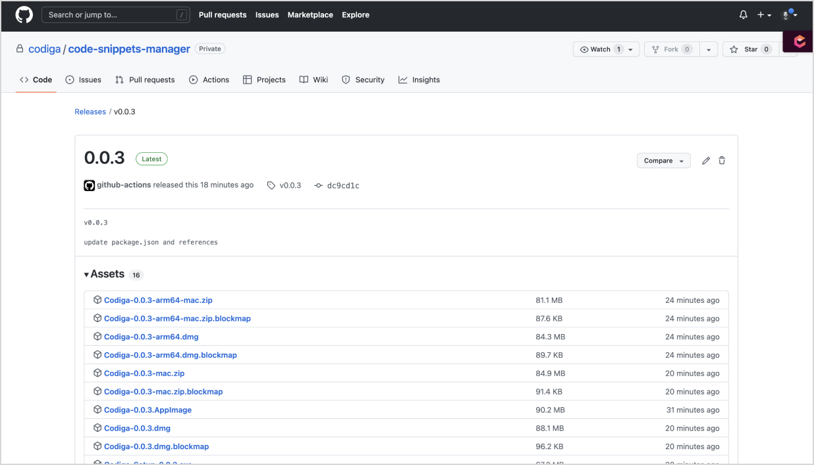Image resolution: width=814 pixels, height=465 pixels.
Task: Download Codiga-0.0.3.dmg
Action: point(137,428)
